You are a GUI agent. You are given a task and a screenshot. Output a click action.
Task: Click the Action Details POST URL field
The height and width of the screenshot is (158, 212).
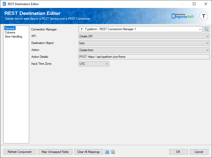[x=144, y=57]
